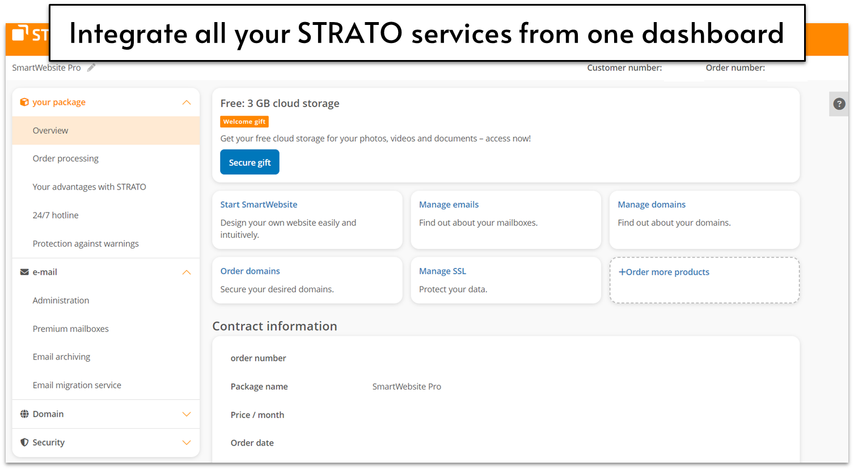Viewport: 854px width, 470px height.
Task: Click the +Order more products link
Action: click(663, 272)
